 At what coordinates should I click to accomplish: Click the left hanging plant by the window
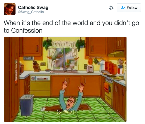pos(47,44)
